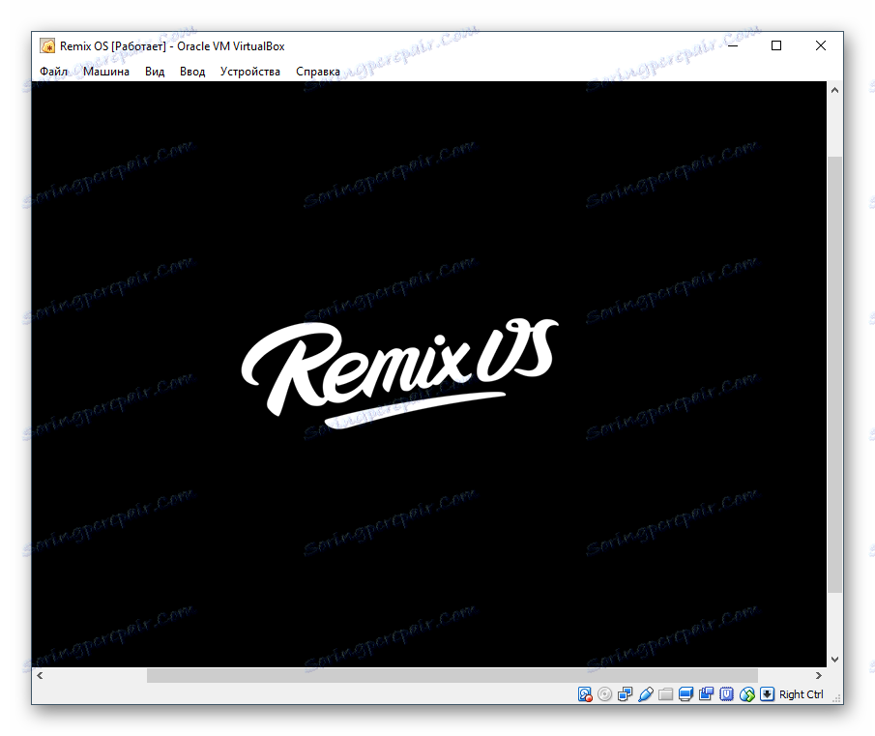Click the Remix OS logo in VM screen
The image size is (875, 736).
[x=399, y=372]
